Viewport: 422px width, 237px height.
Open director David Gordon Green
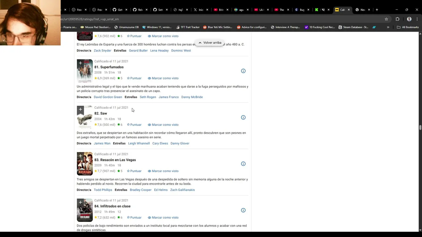pos(108,97)
